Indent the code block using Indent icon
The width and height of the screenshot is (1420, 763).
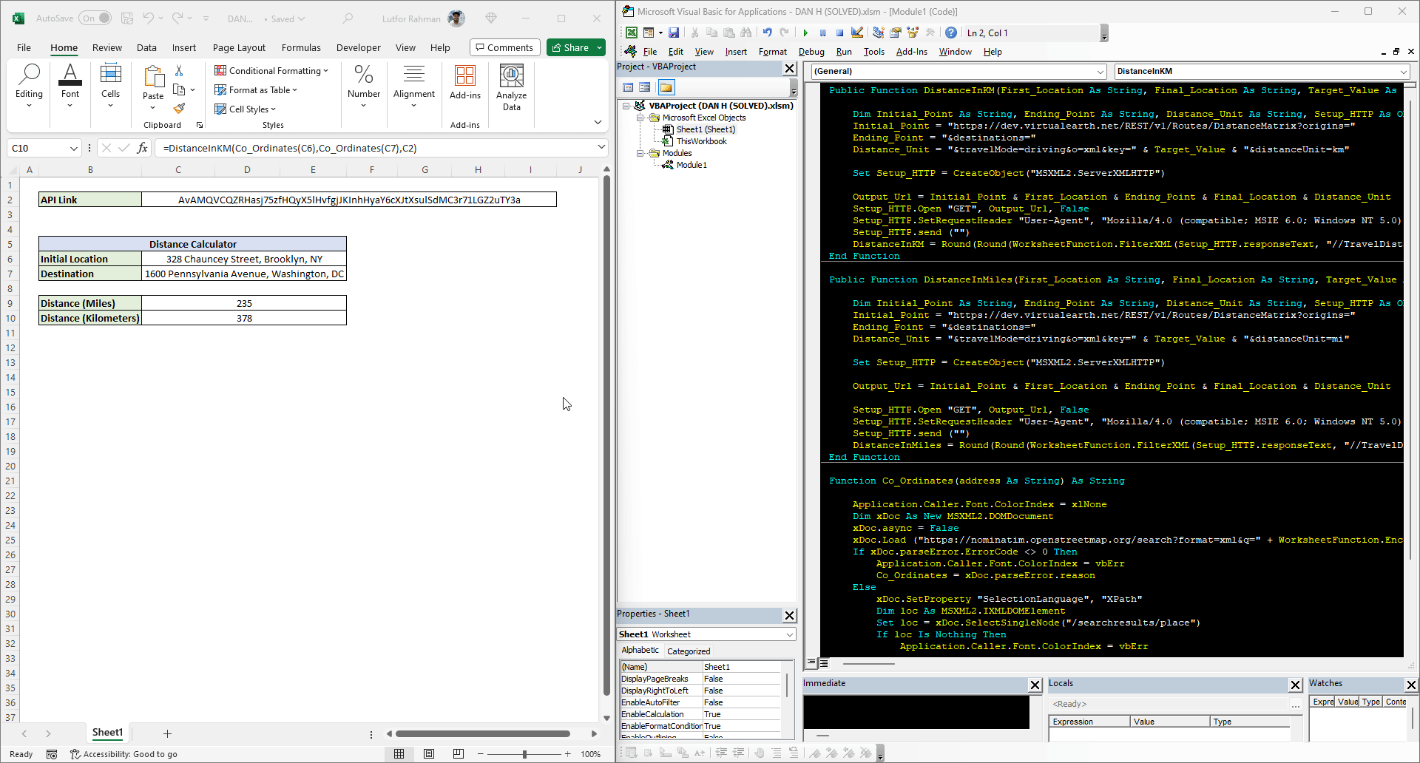[722, 753]
